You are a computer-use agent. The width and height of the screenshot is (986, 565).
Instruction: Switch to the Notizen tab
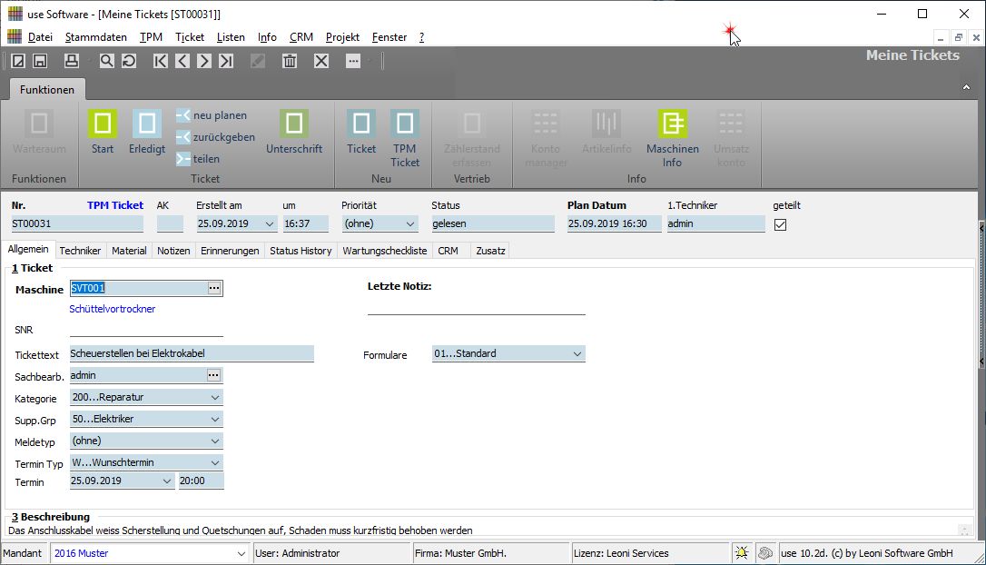click(173, 251)
